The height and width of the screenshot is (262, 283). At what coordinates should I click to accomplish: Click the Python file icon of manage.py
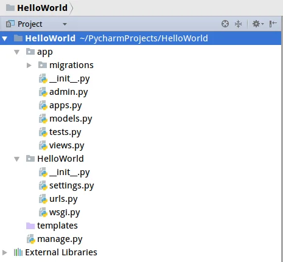(31, 239)
